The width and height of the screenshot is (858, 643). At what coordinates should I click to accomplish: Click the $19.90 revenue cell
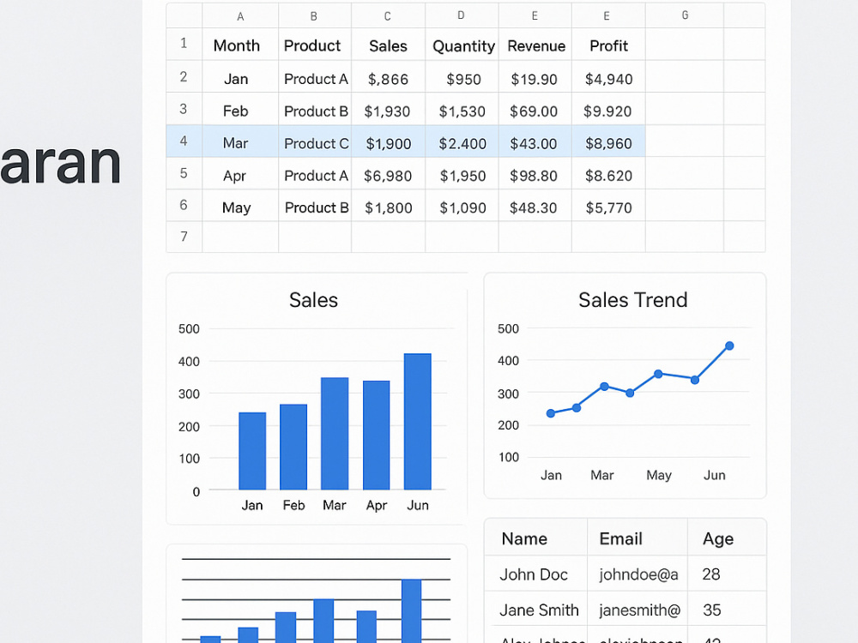point(535,77)
